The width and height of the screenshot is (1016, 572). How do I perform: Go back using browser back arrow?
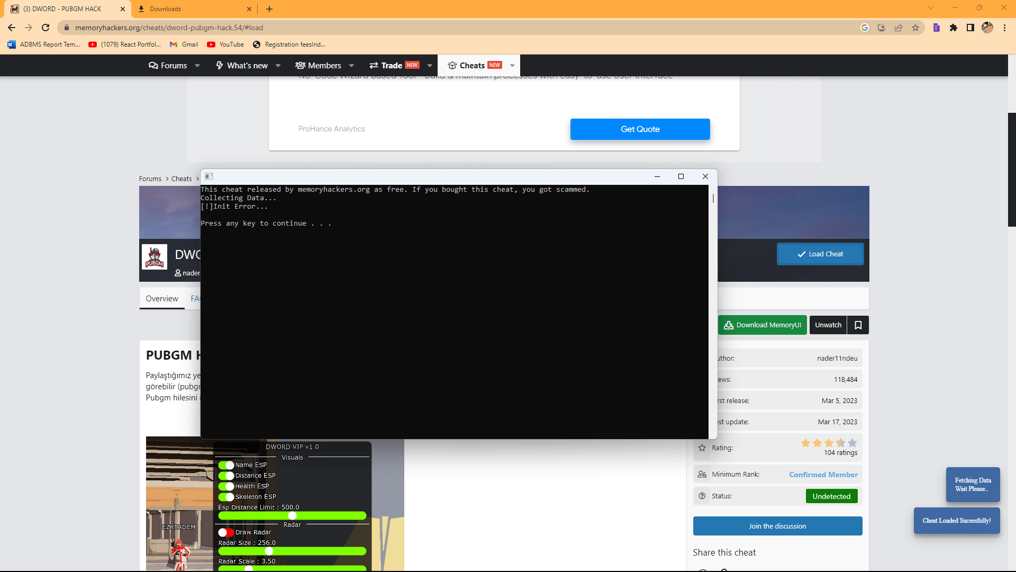[x=12, y=28]
